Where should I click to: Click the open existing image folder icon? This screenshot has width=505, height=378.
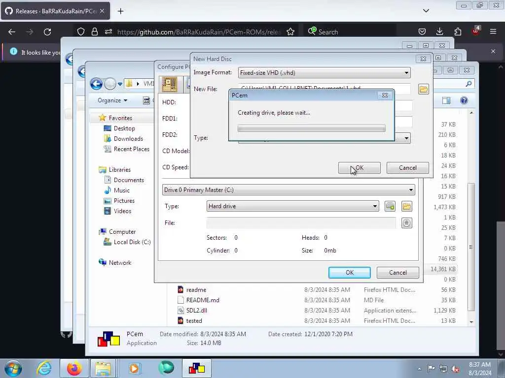click(407, 206)
